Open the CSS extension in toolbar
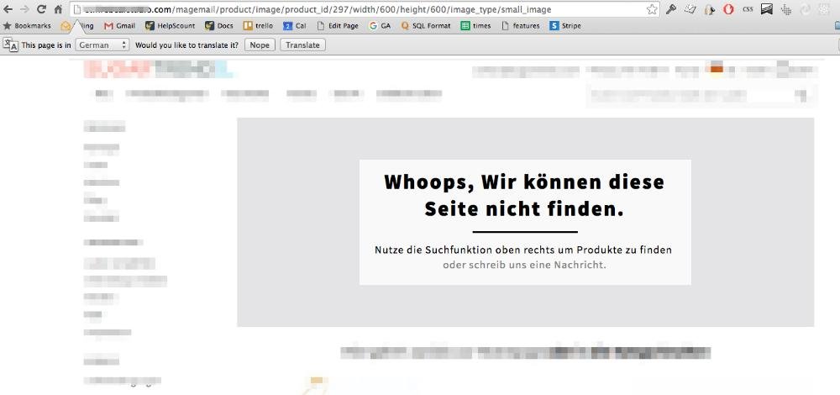This screenshot has height=395, width=840. 748,9
